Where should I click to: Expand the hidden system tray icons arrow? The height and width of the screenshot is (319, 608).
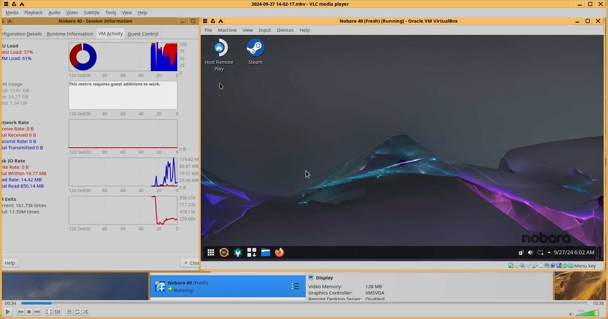pyautogui.click(x=549, y=252)
